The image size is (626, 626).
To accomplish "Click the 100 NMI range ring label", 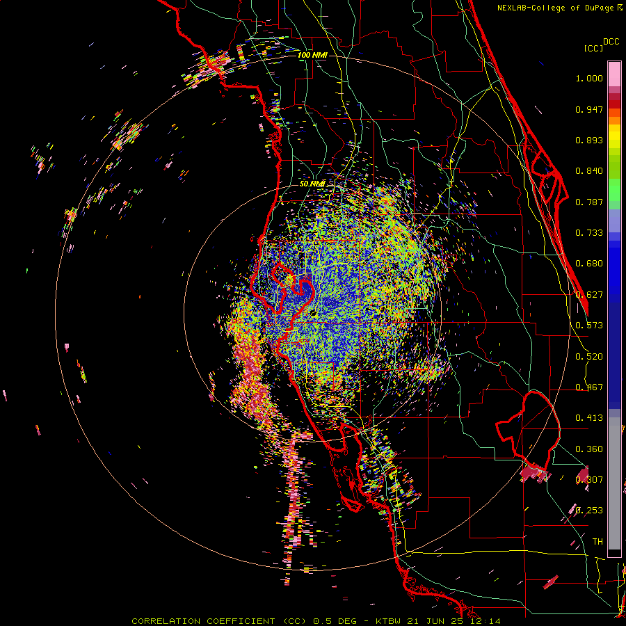I will 312,55.
